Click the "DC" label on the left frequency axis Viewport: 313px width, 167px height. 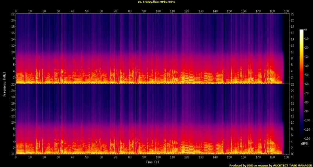(x=13, y=154)
